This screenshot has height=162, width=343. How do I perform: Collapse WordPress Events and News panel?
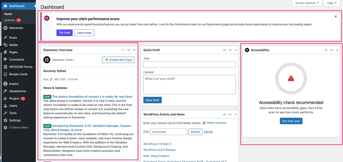pyautogui.click(x=236, y=114)
